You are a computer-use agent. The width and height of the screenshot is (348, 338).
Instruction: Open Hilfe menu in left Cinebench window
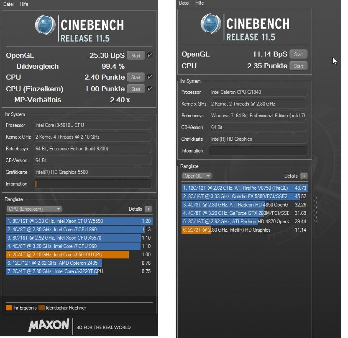click(24, 4)
